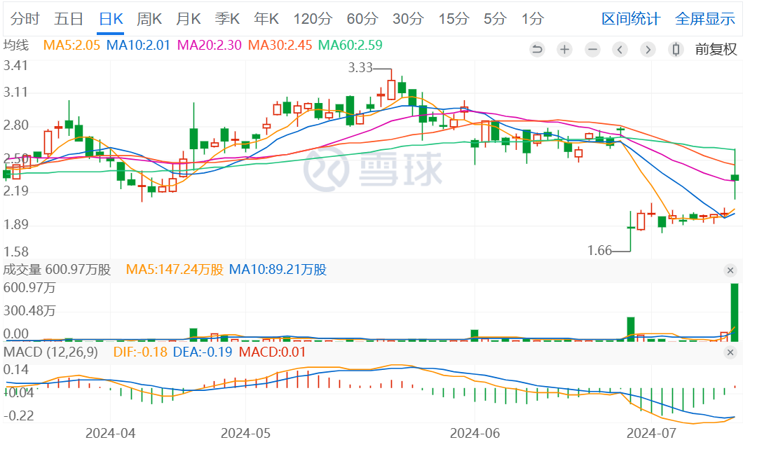
Task: Open the 前复权 adjustment dropdown
Action: pos(716,49)
